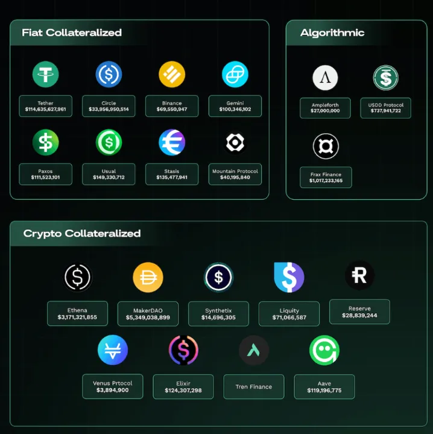Image resolution: width=433 pixels, height=434 pixels.
Task: Select the Venus Protocol blue icon
Action: click(x=113, y=350)
